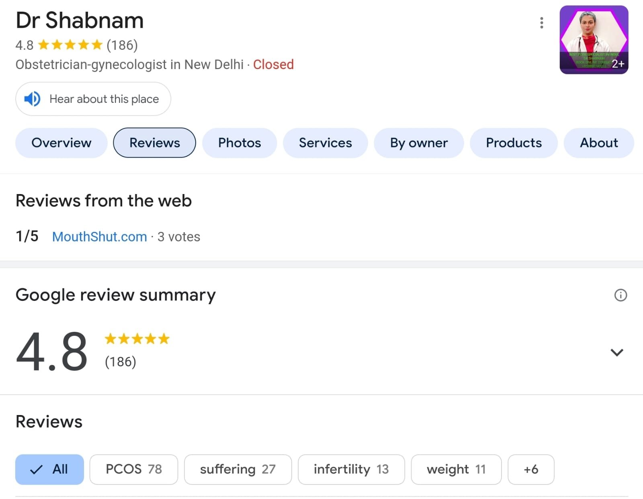Expand the +6 more review topics
Image resolution: width=643 pixels, height=499 pixels.
531,469
